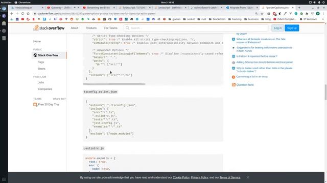Click the Sign up button
Image resolution: width=327 pixels, height=183 pixels.
point(292,28)
